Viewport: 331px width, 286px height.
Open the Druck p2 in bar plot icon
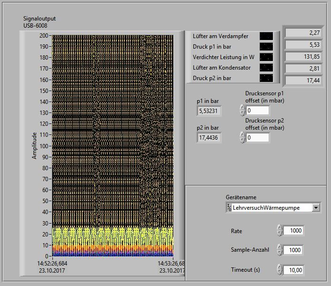(x=266, y=78)
